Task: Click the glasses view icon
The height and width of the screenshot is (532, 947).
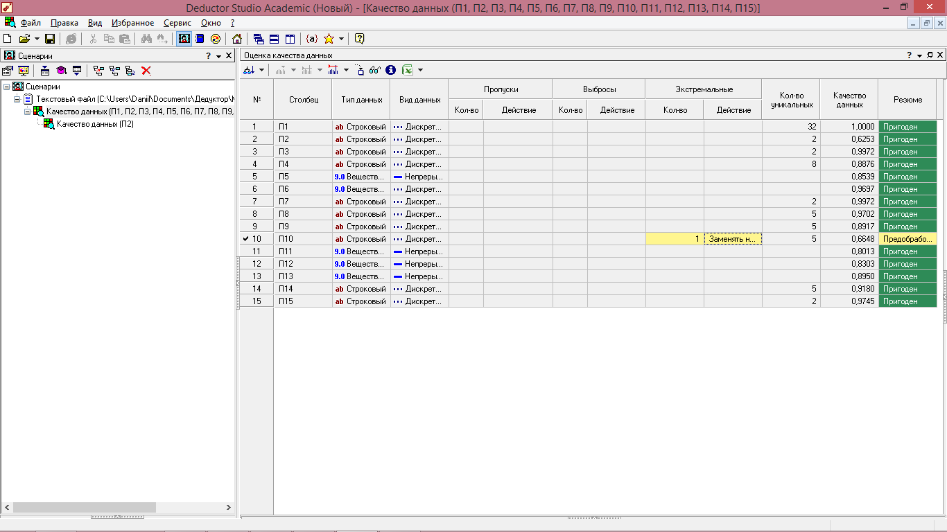Action: tap(375, 70)
